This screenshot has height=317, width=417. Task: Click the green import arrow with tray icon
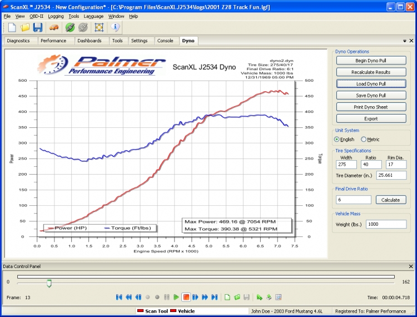pos(269,298)
